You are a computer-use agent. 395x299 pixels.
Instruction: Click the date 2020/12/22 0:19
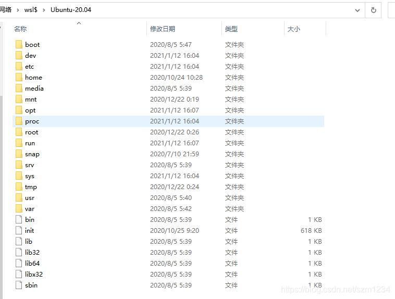[x=175, y=99]
